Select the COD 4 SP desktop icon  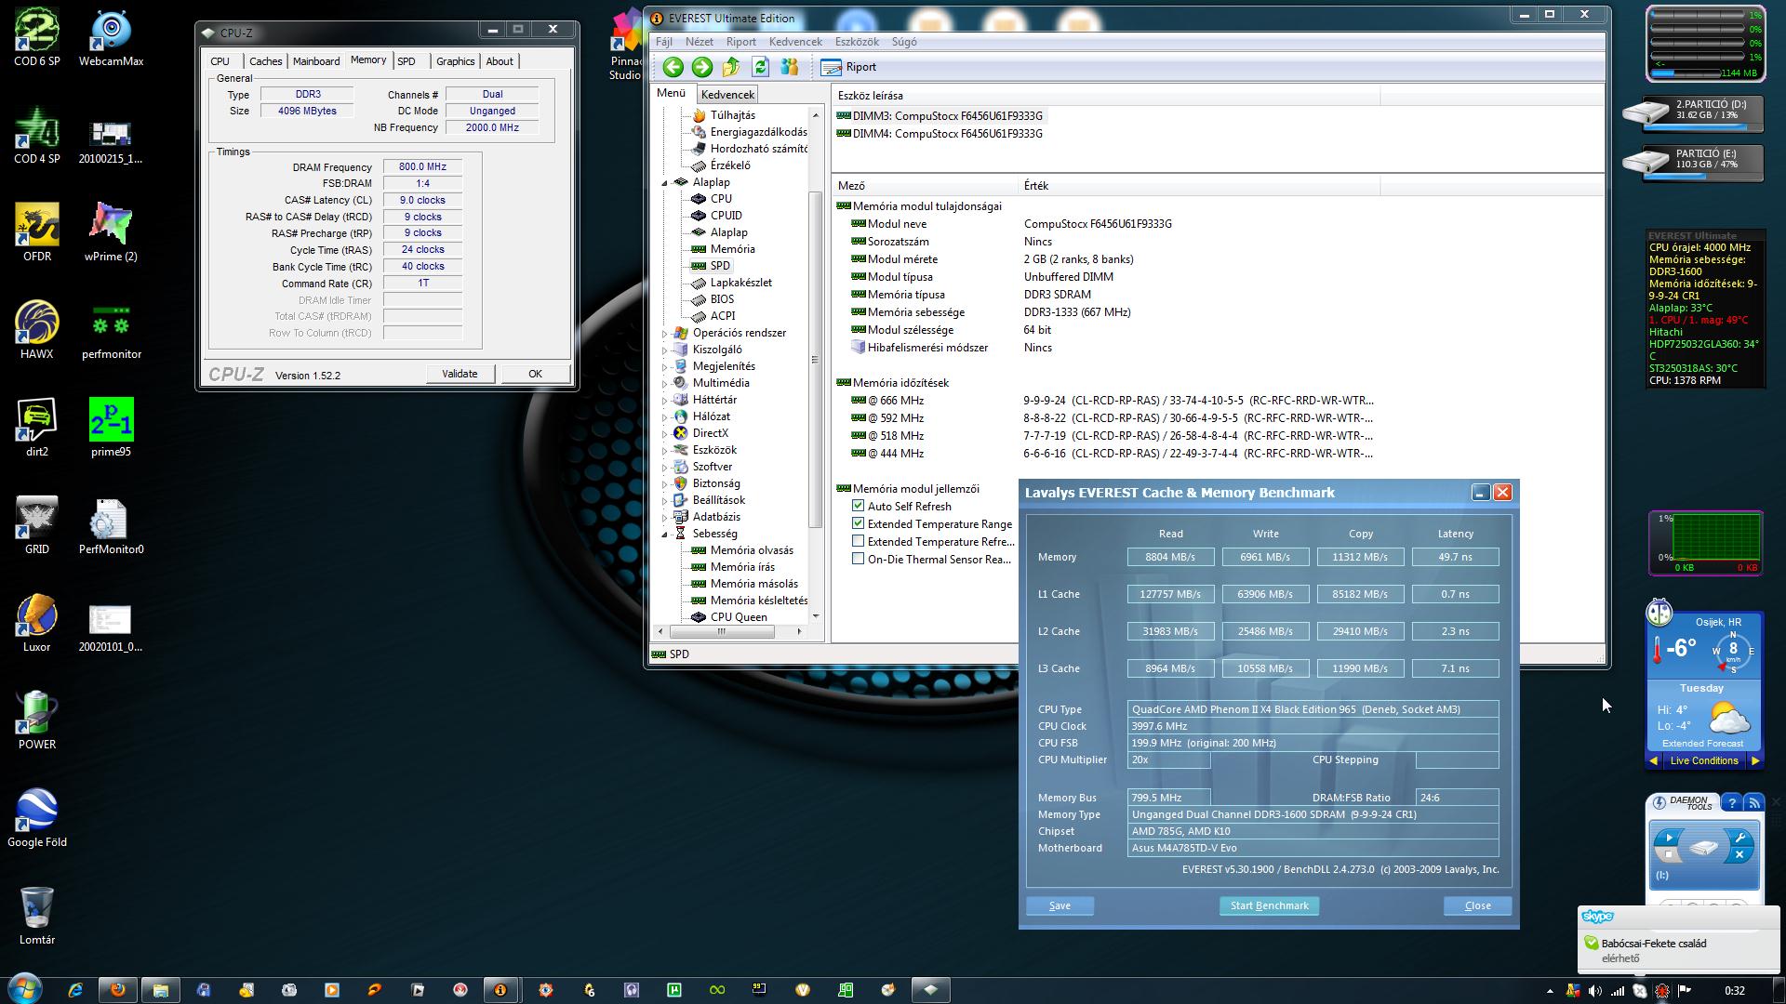(x=37, y=136)
